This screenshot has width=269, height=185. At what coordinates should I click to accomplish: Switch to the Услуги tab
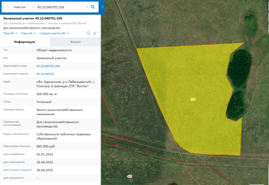pos(75,42)
